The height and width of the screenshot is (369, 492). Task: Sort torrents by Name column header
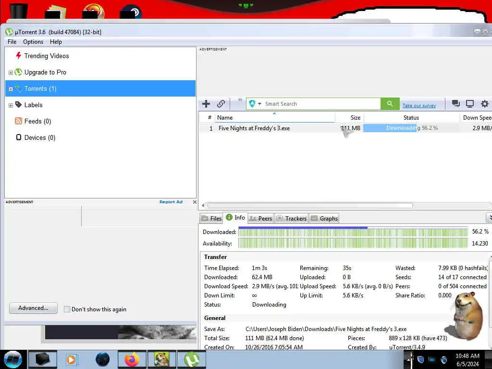[274, 118]
